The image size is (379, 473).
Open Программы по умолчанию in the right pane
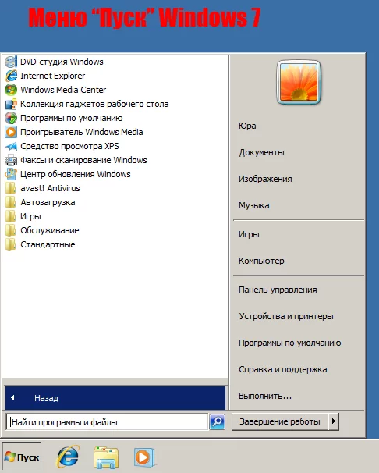[x=289, y=343]
